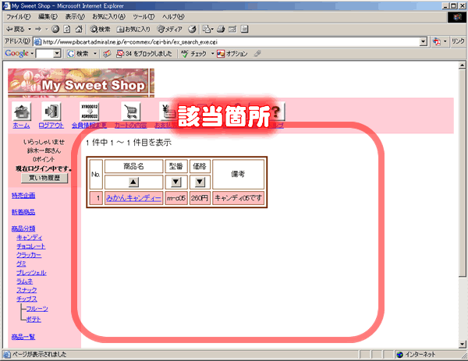Expand the Google search box dropdown

[57, 54]
